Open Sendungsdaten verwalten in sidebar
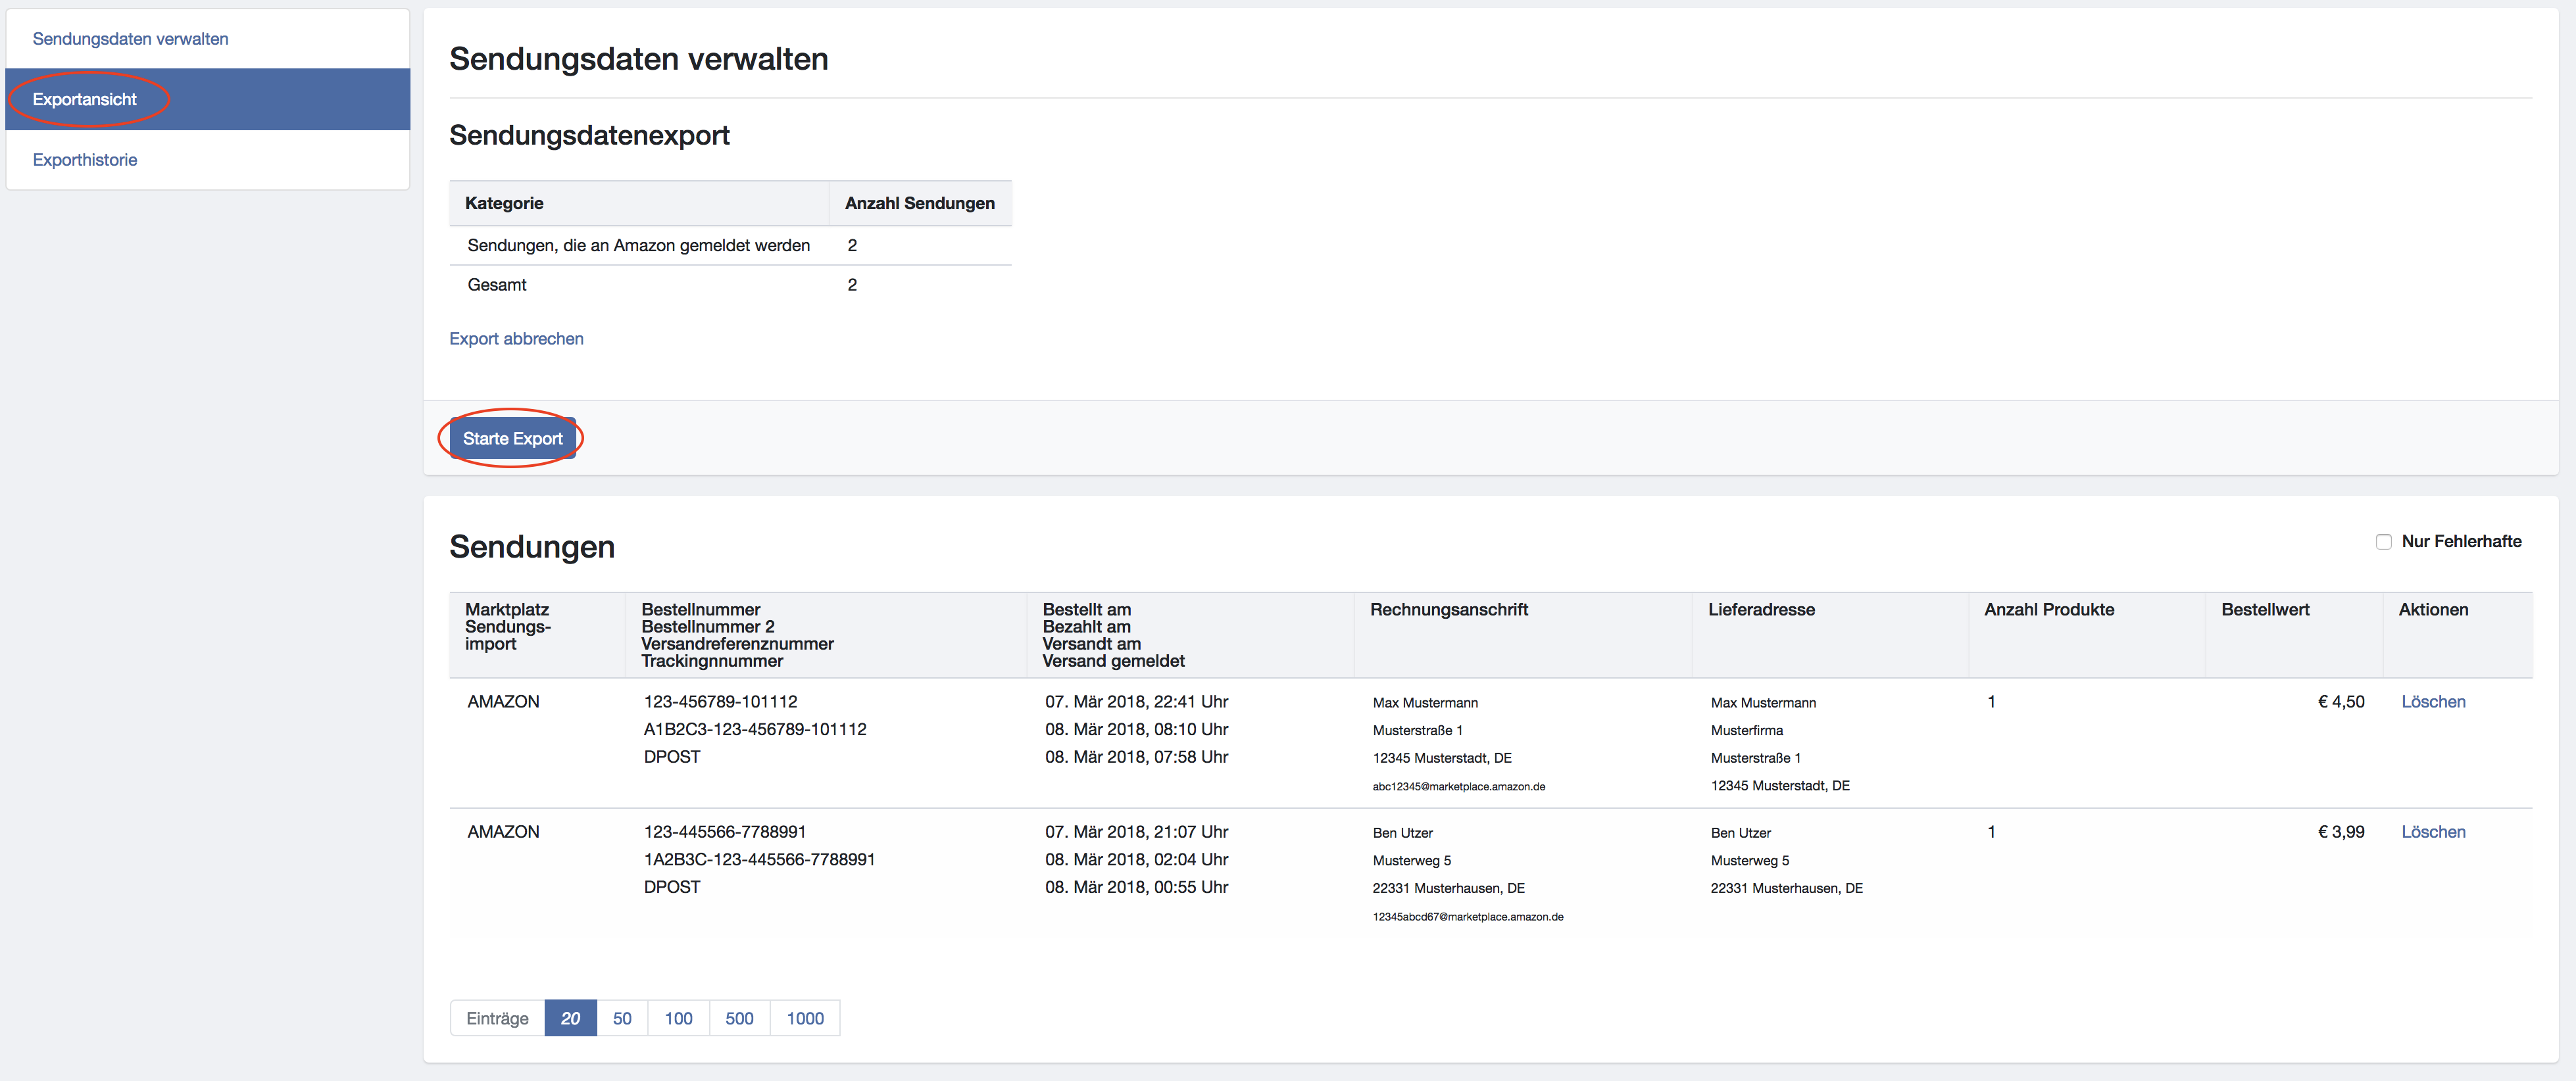The width and height of the screenshot is (2576, 1081). click(x=130, y=39)
